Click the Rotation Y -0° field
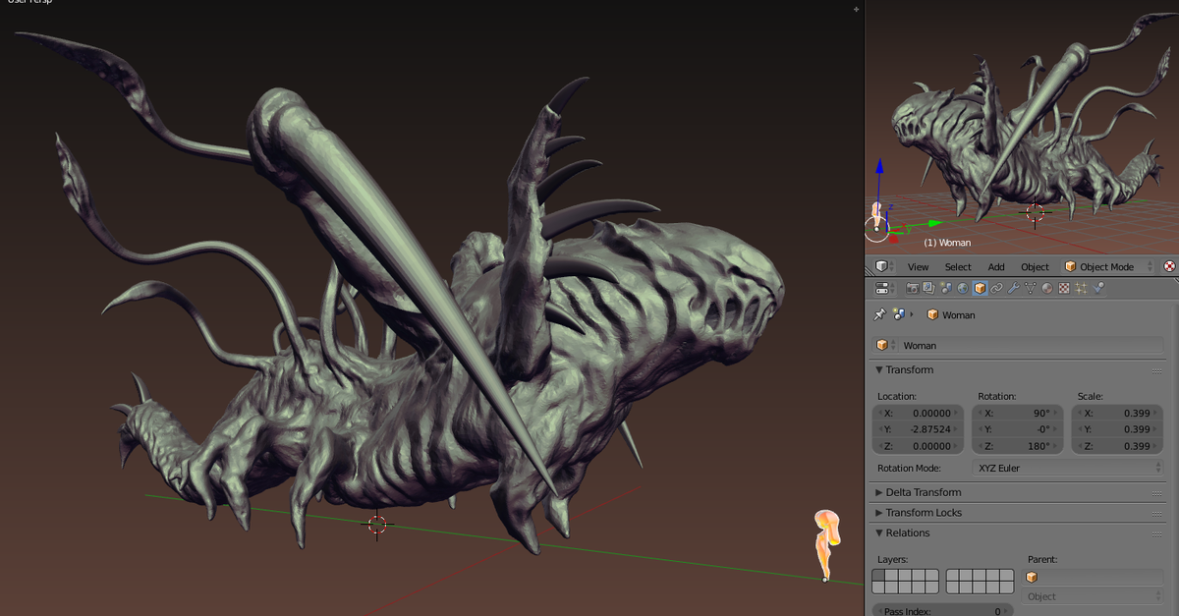 1018,429
